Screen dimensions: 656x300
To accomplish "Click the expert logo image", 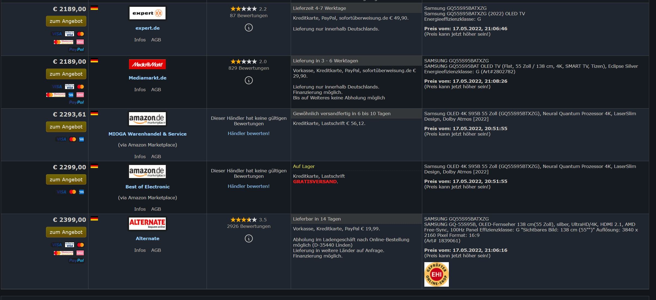I will 147,13.
